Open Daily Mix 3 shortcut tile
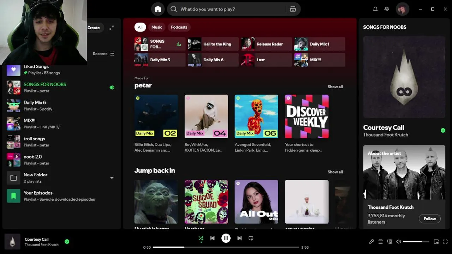Screen dimensions: 452x254 160,60
